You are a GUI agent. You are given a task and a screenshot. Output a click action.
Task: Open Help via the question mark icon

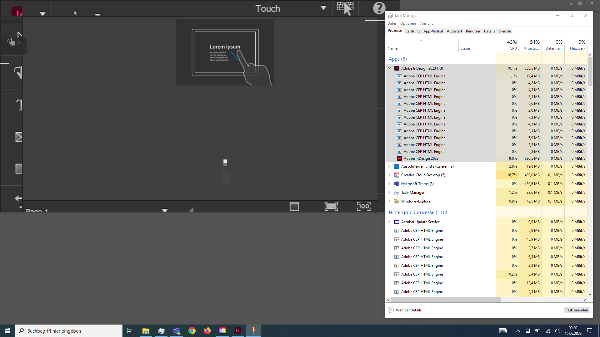click(x=379, y=8)
